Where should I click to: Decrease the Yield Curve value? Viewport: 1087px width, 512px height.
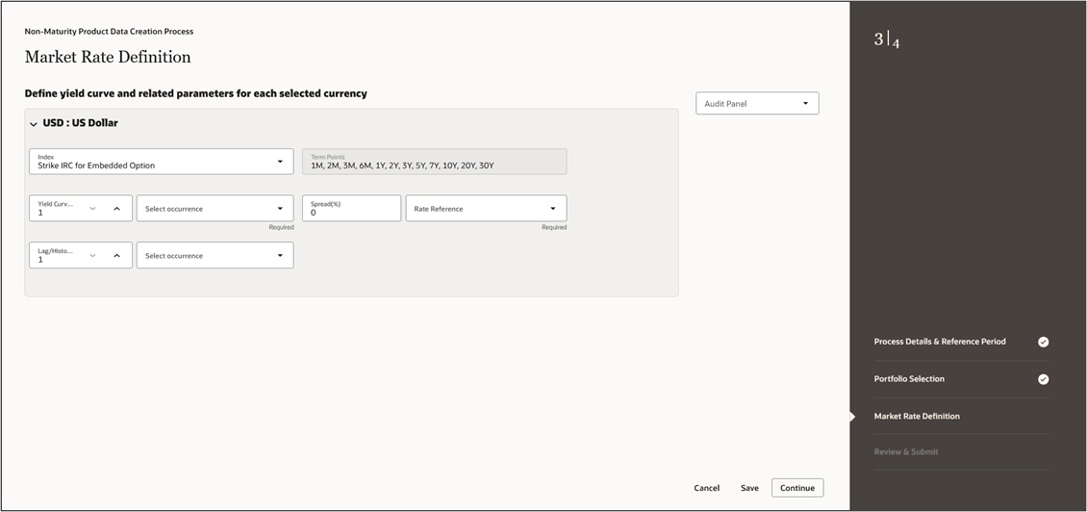[93, 209]
